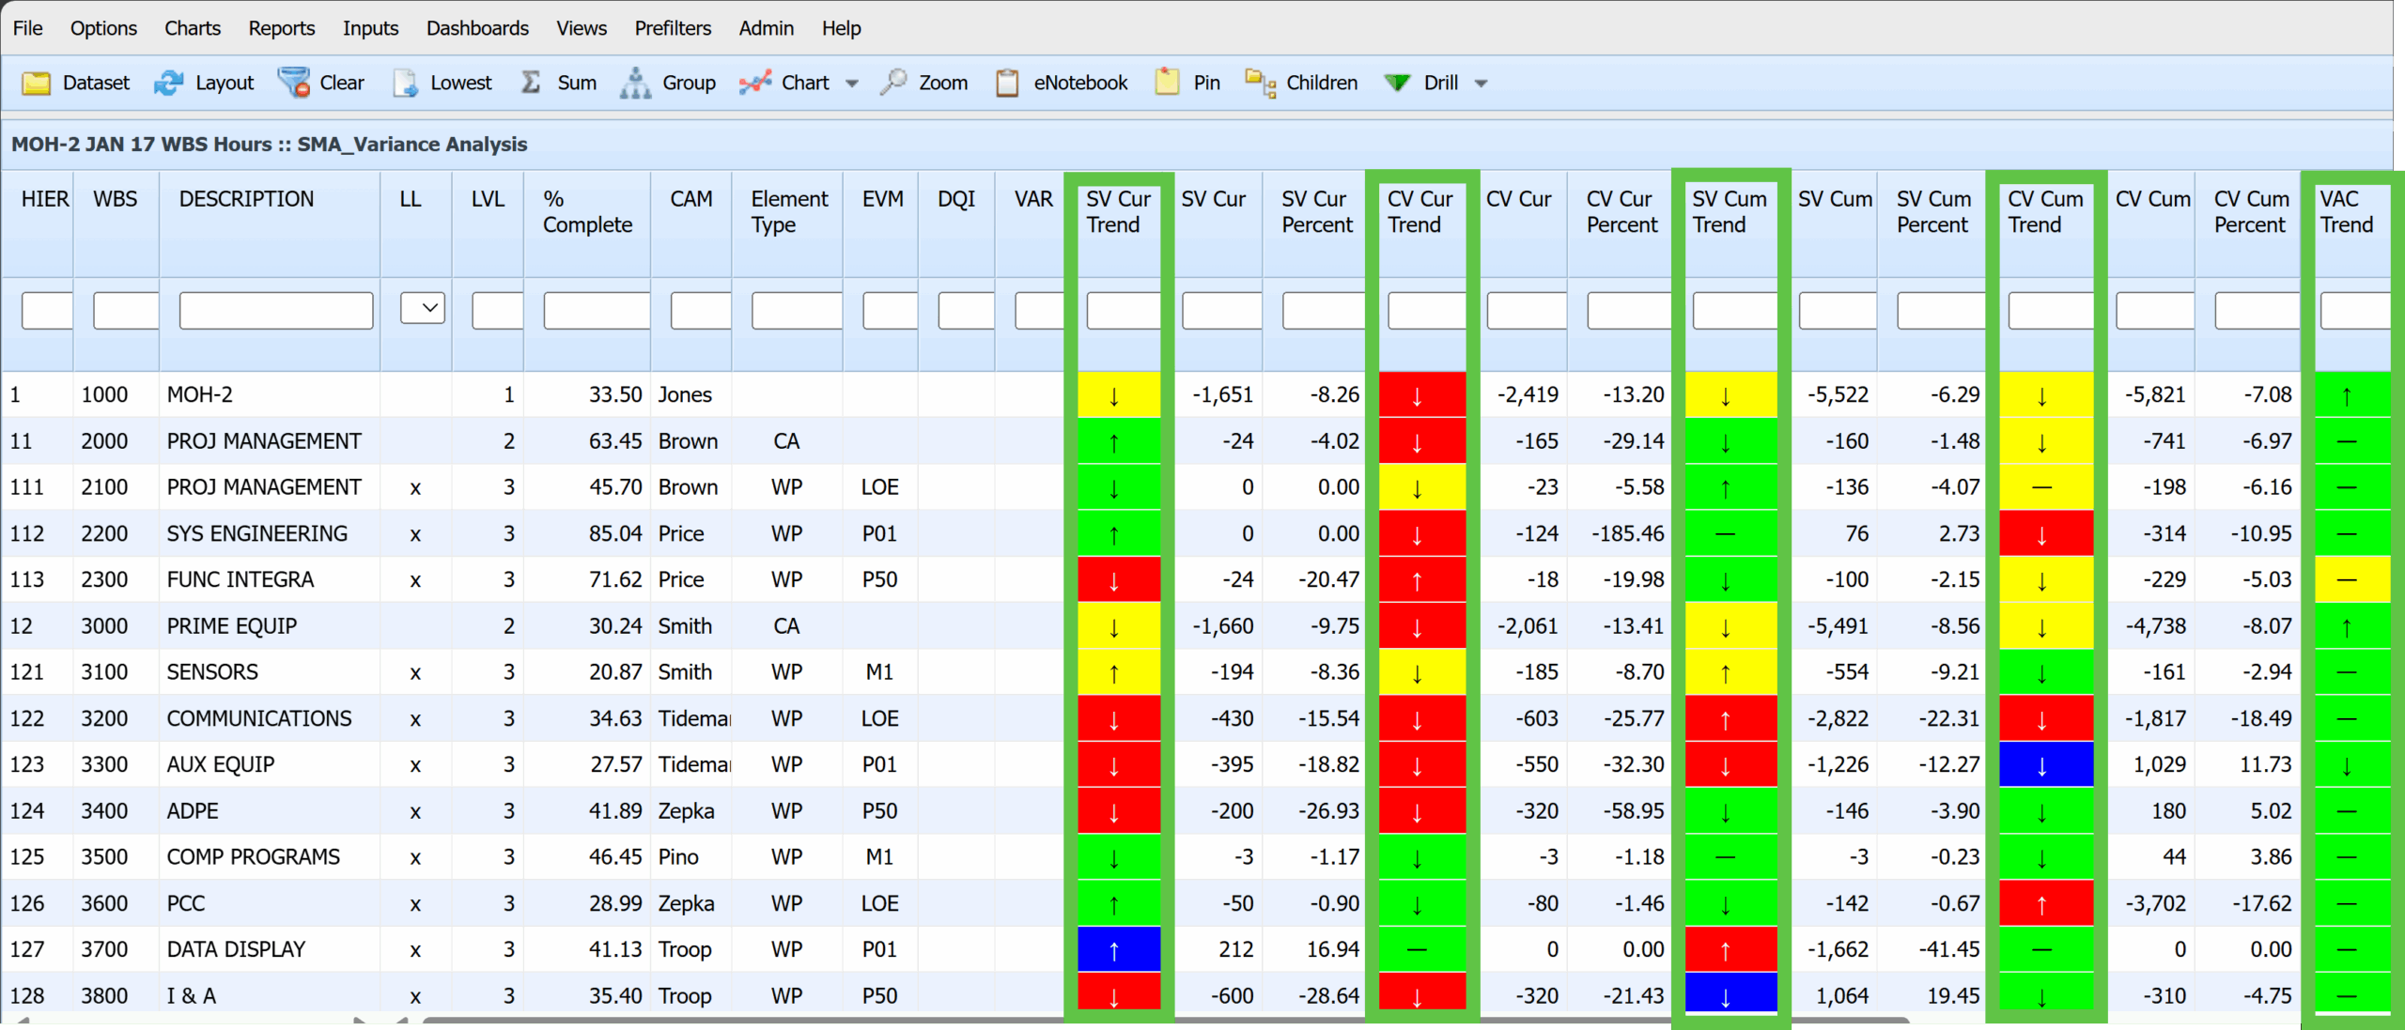Open the Inputs menu
Image resolution: width=2405 pixels, height=1030 pixels.
pyautogui.click(x=370, y=28)
